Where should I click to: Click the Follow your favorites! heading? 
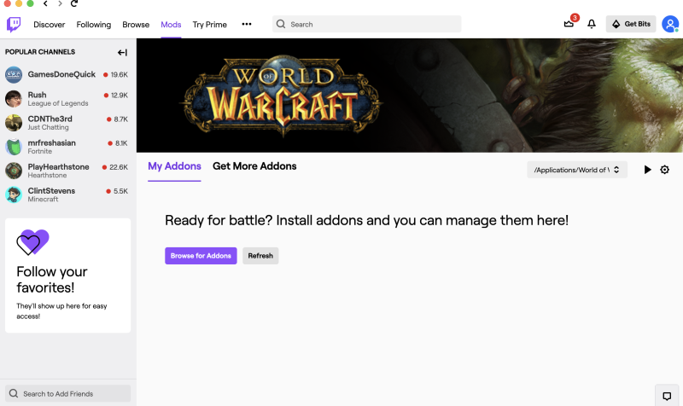coord(52,280)
